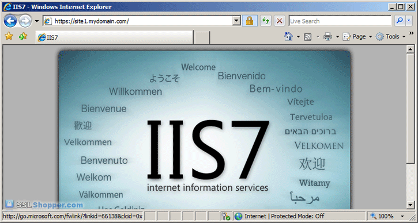Expand the Home button dropdown arrow

298,37
